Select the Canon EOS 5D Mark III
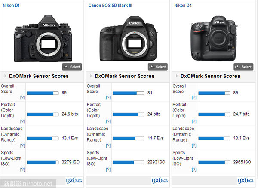258x188 pixels. pos(158,67)
